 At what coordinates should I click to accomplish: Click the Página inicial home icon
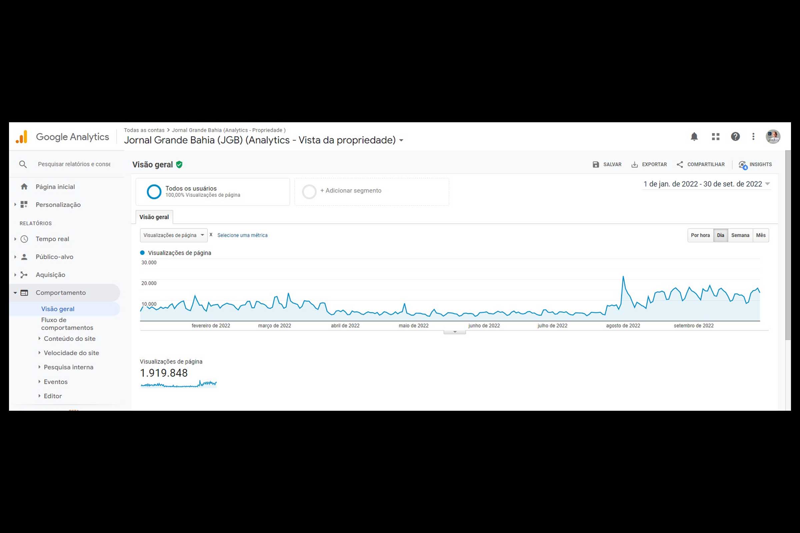24,187
